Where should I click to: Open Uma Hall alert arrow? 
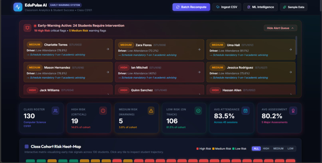(x=290, y=49)
